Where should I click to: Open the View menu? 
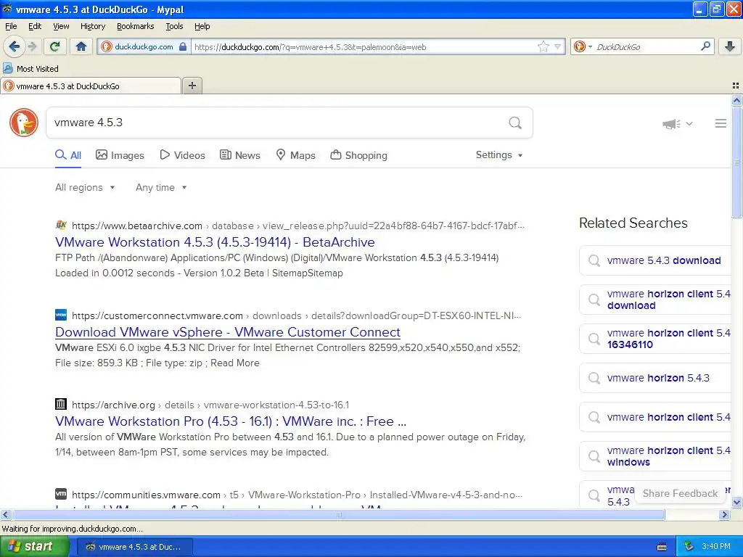point(61,26)
